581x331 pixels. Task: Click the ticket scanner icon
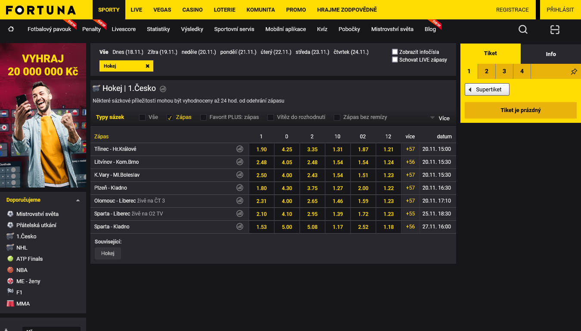tap(555, 29)
